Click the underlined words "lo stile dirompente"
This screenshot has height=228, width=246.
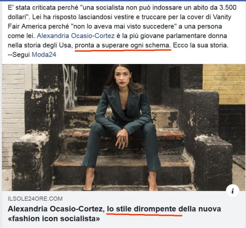coord(141,209)
